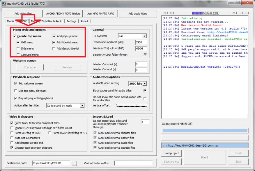Click the Output folder suffix field
Viewport: 255px width, 171px height.
pyautogui.click(x=133, y=163)
